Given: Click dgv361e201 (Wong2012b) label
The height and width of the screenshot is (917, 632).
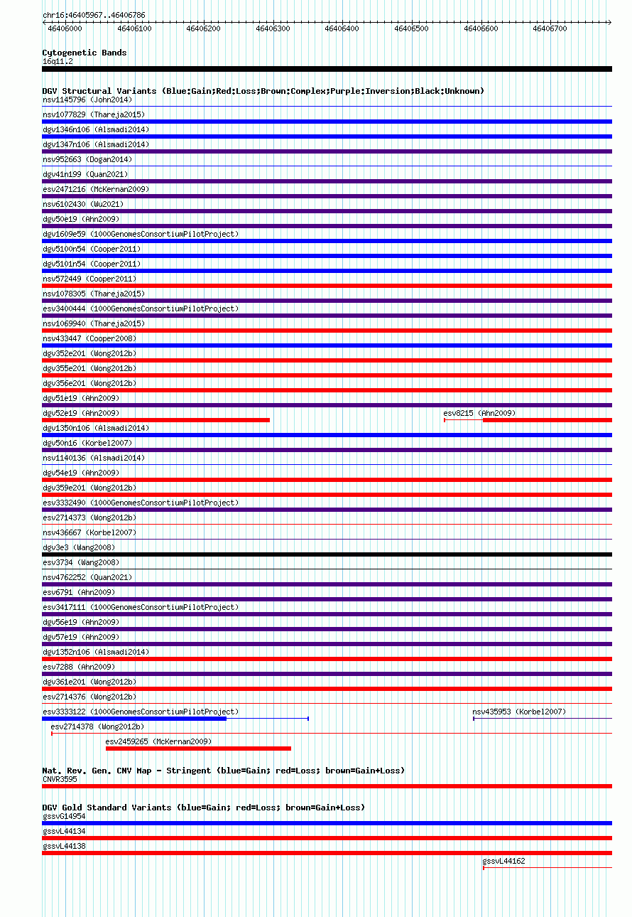Looking at the screenshot, I should (89, 682).
